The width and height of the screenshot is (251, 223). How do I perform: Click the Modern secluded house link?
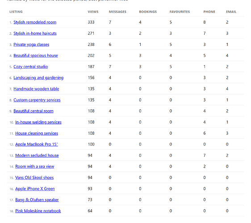37,156
